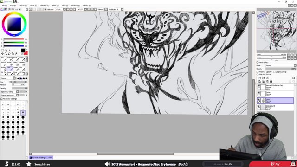The image size is (297, 167).
Task: Enable Preserve Opacity checkbox
Action: tap(258, 72)
